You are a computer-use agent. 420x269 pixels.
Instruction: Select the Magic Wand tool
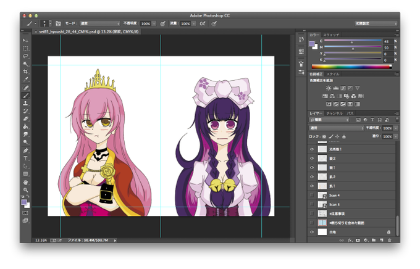tap(25, 64)
